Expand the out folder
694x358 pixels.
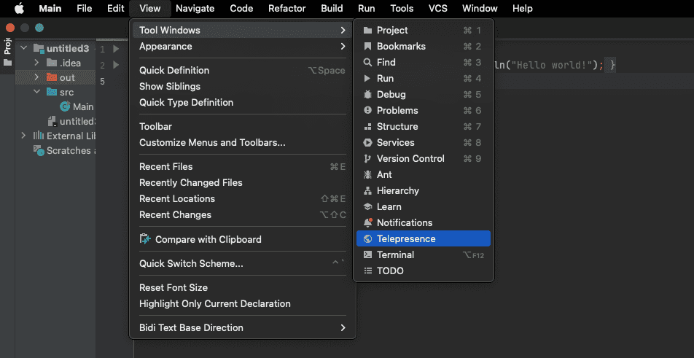(x=36, y=77)
